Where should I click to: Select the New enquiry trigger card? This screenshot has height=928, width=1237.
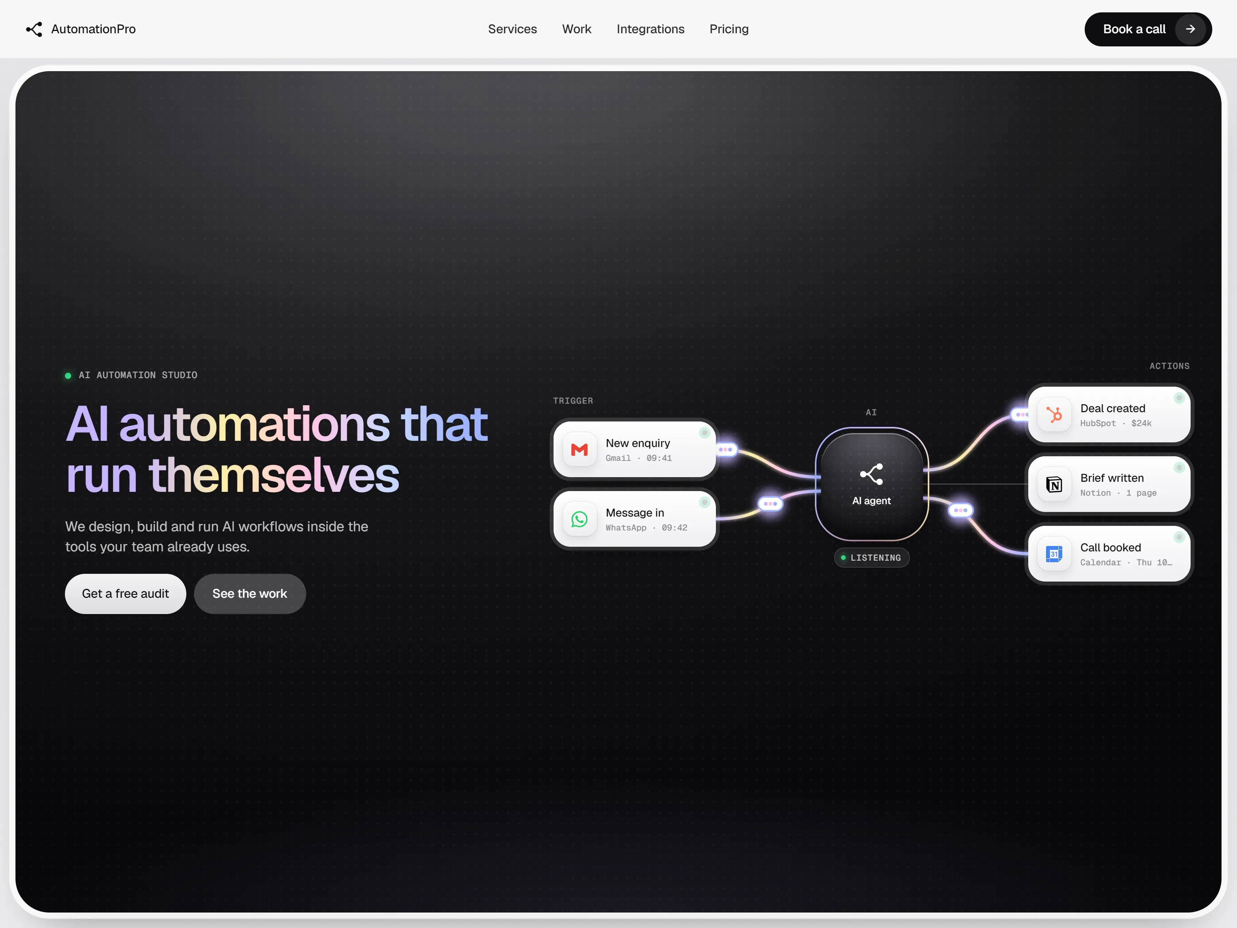click(635, 450)
